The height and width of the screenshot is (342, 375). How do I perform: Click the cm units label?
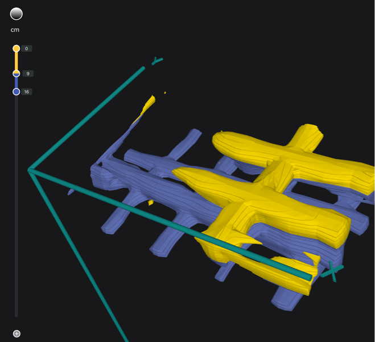point(15,30)
